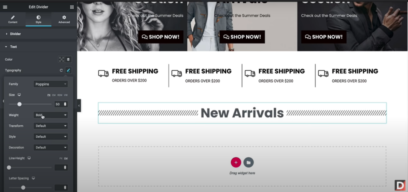408x192 pixels.
Task: Open the Size responsive device icon
Action: pyautogui.click(x=19, y=95)
